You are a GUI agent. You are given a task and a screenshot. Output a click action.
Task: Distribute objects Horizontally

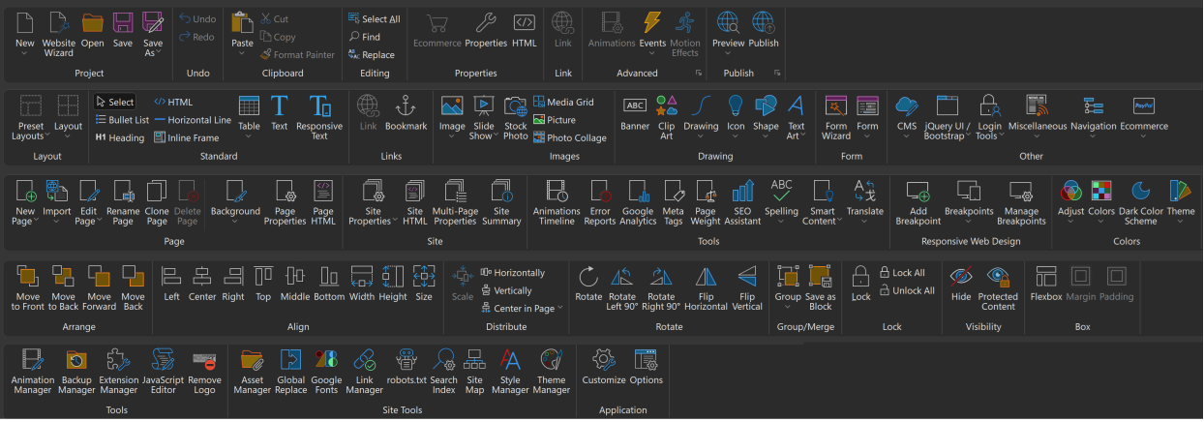click(513, 273)
